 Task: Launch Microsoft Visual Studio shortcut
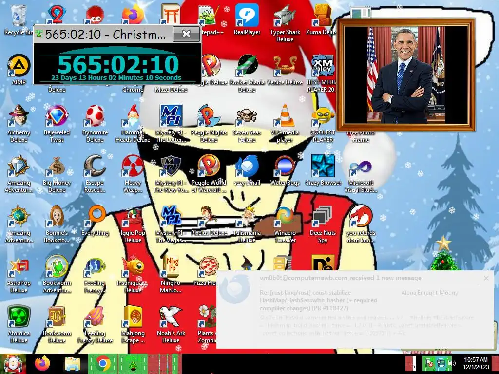click(x=361, y=174)
